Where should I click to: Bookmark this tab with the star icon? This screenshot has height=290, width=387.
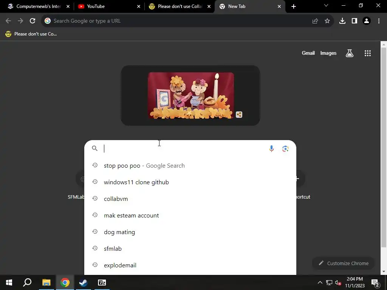coord(327,21)
